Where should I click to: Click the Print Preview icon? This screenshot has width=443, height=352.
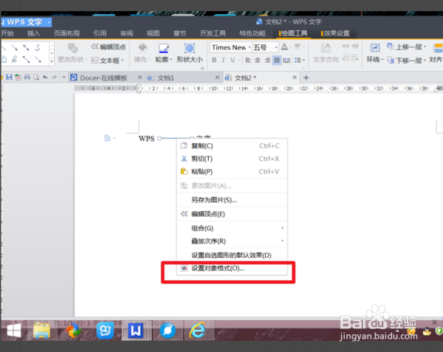tap(36, 77)
